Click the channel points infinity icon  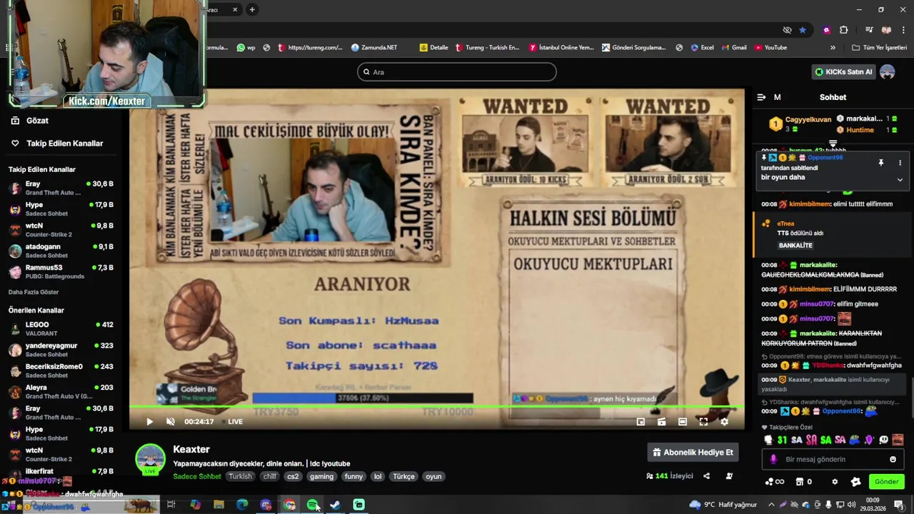(774, 482)
